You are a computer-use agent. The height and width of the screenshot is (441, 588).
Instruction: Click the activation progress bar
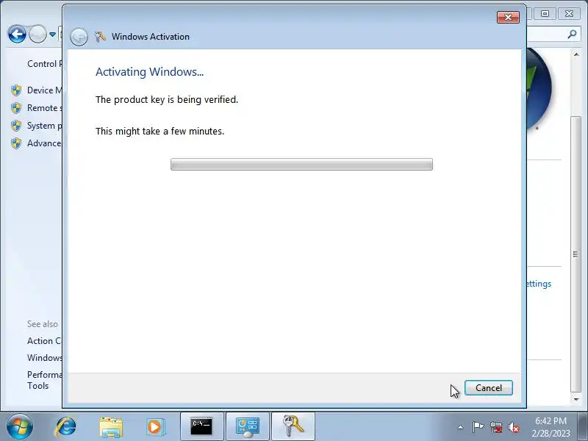pyautogui.click(x=301, y=164)
